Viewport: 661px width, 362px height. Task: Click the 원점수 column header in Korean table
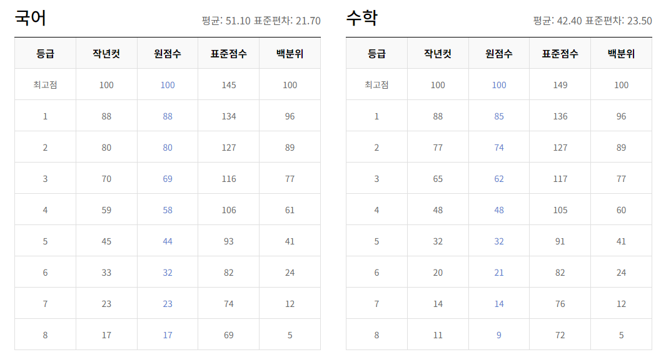pyautogui.click(x=167, y=53)
